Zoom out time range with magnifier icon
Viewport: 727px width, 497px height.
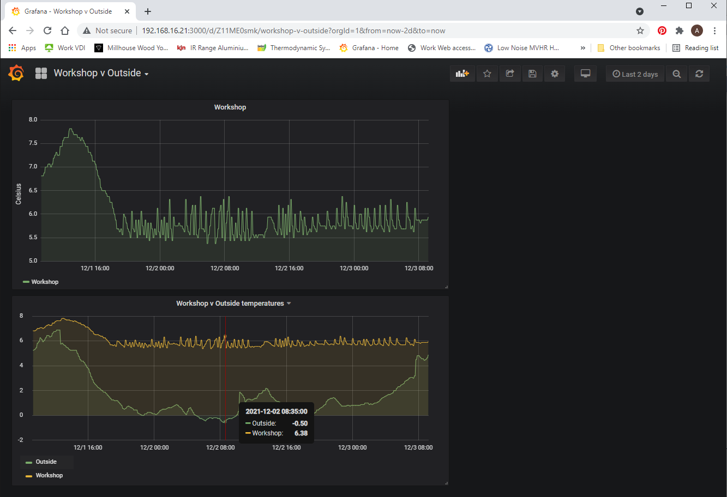[x=676, y=74]
